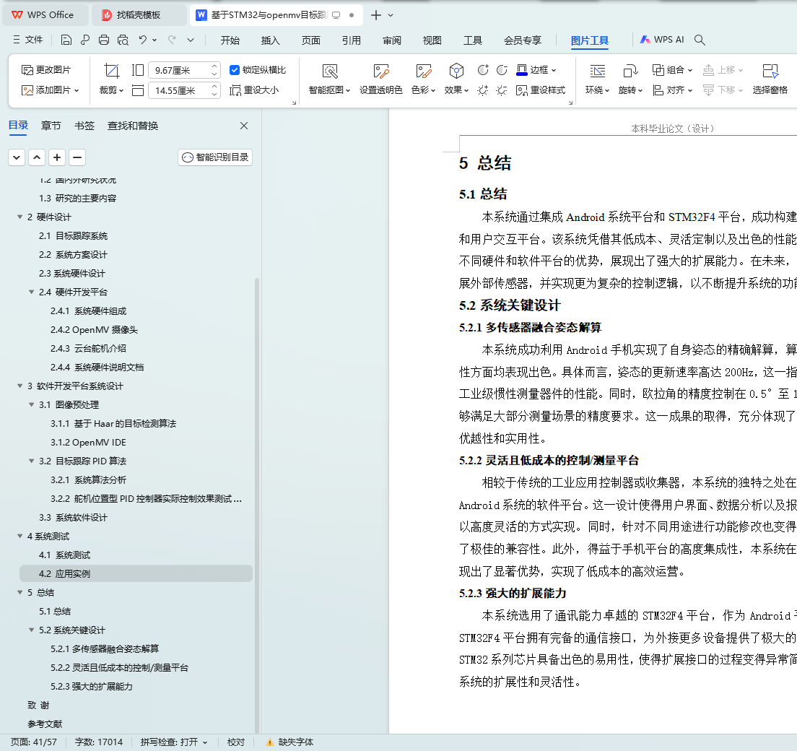This screenshot has height=751, width=797.
Task: Click the 设置透明色 transparent color tool
Action: pos(380,71)
